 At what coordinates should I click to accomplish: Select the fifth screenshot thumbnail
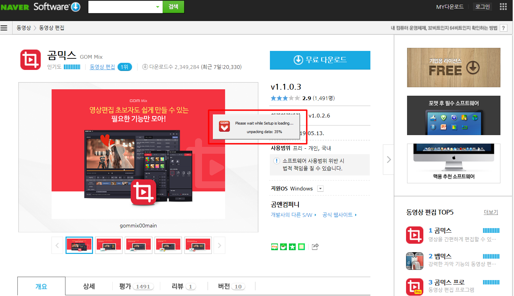(198, 245)
